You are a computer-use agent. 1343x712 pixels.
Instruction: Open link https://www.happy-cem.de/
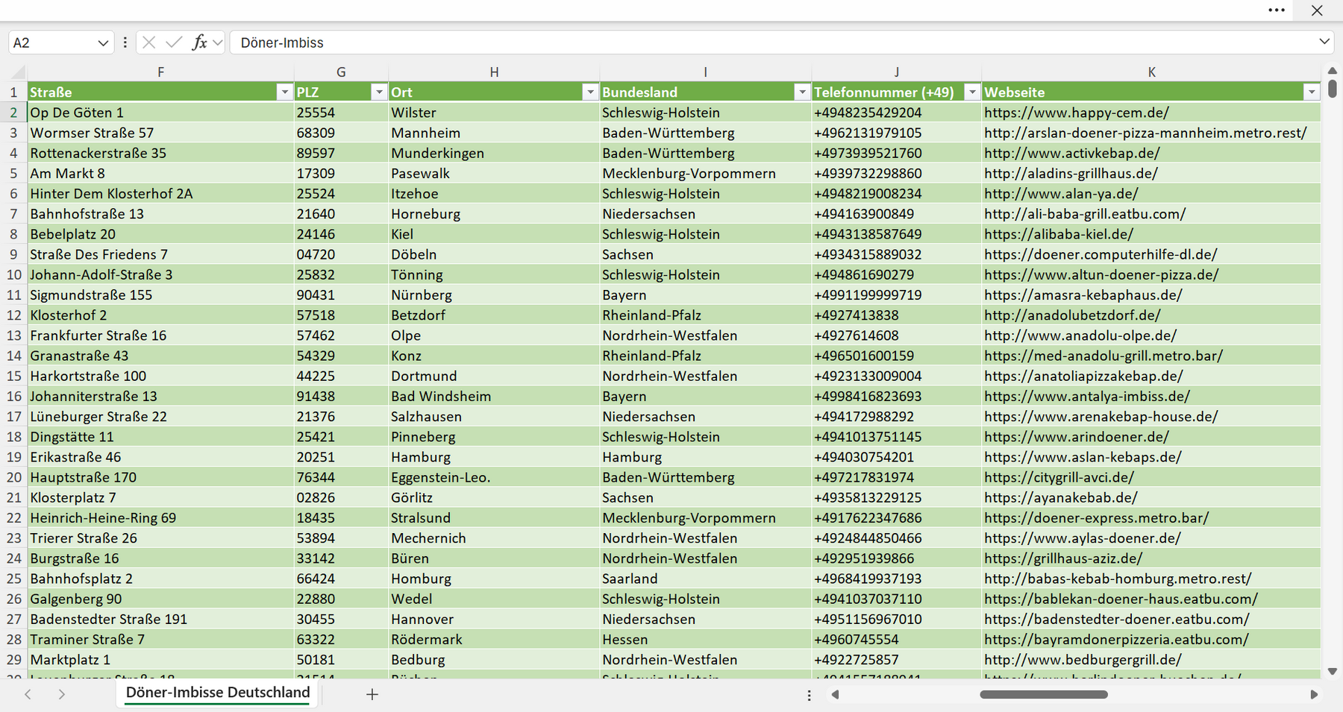coord(1076,113)
